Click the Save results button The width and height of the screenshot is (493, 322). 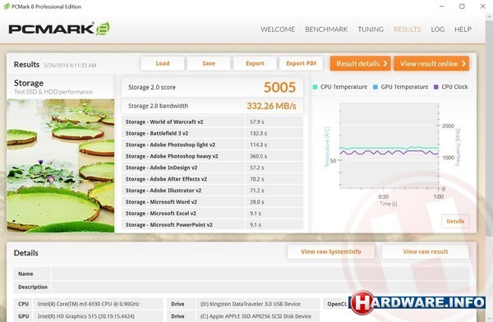pos(209,63)
